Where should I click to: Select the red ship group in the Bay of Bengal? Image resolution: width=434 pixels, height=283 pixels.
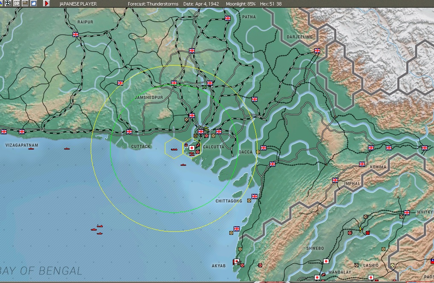(x=97, y=230)
